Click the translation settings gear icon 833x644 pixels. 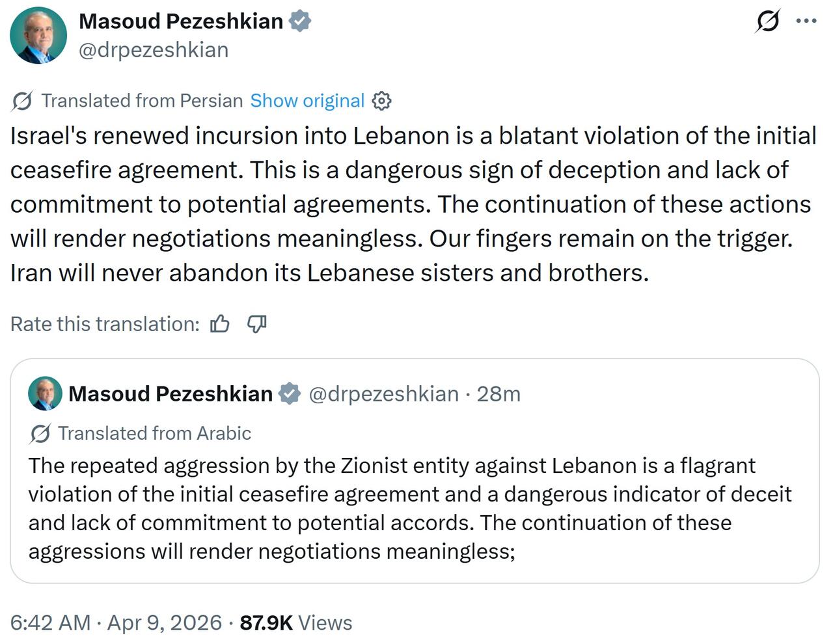(x=381, y=101)
